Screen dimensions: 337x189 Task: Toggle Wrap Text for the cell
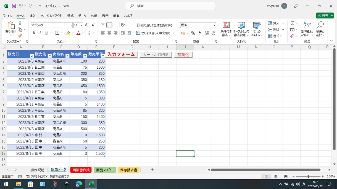pyautogui.click(x=155, y=25)
